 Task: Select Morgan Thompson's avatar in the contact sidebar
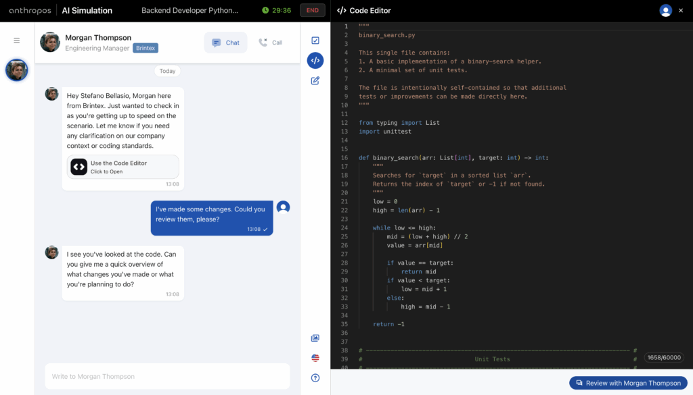(17, 70)
